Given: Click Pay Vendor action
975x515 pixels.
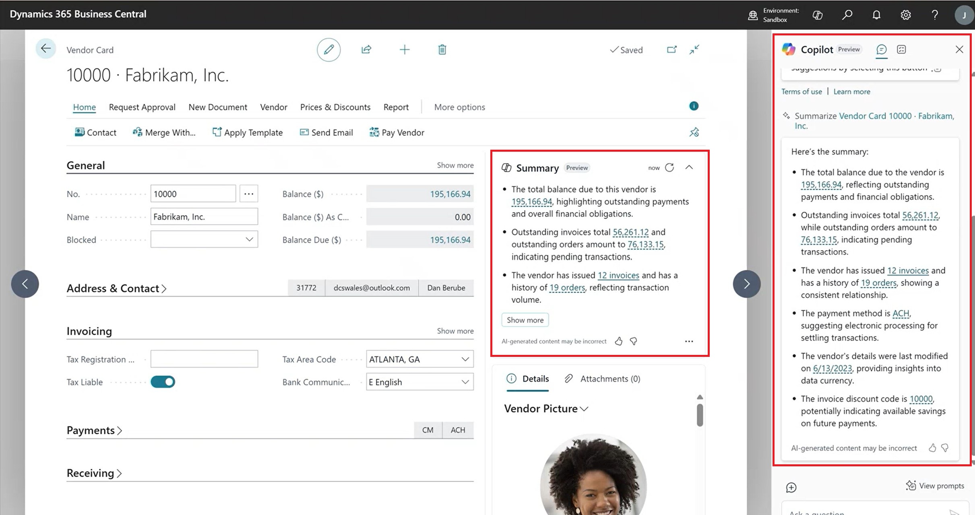Looking at the screenshot, I should (x=397, y=132).
